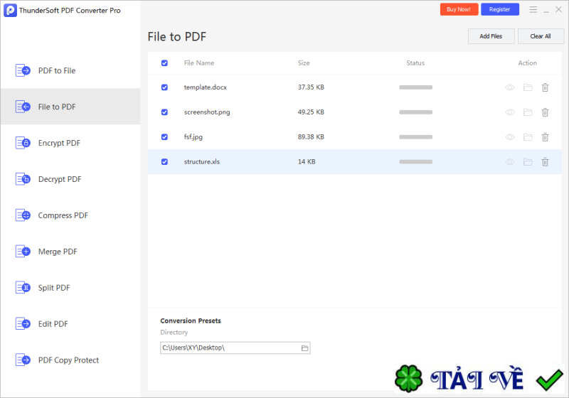The image size is (569, 398).
Task: Go to Compress PDF section
Action: pyautogui.click(x=70, y=215)
